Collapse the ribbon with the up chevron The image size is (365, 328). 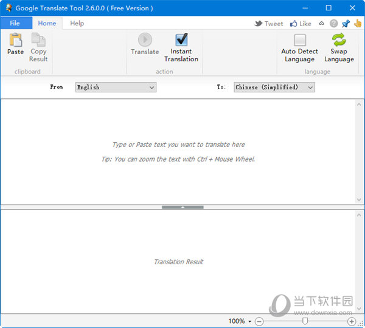click(321, 23)
